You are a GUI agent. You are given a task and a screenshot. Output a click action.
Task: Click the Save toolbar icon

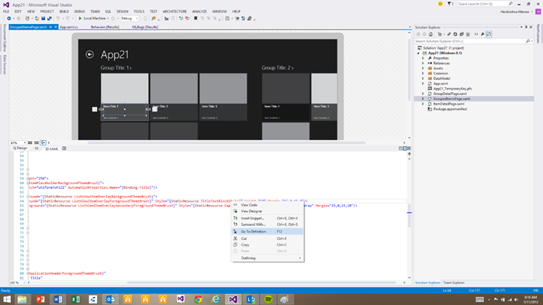(43, 19)
